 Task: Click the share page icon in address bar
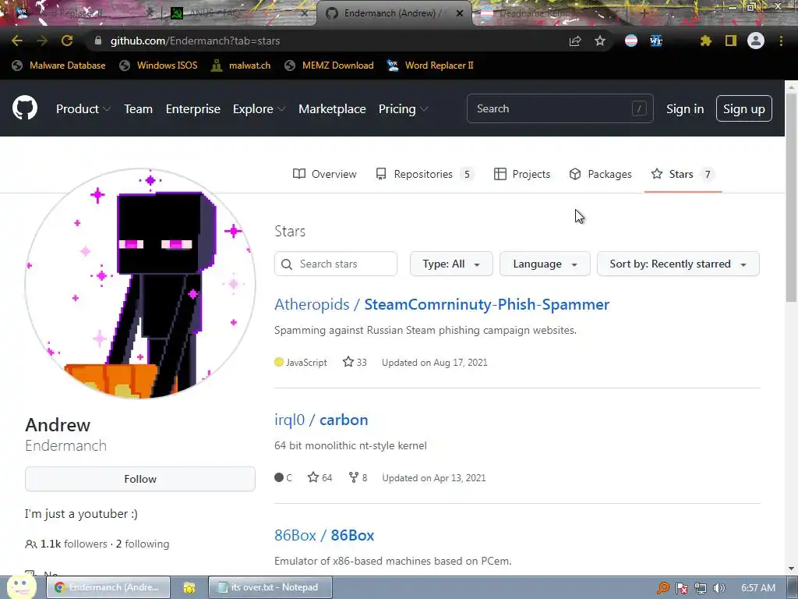pos(575,41)
